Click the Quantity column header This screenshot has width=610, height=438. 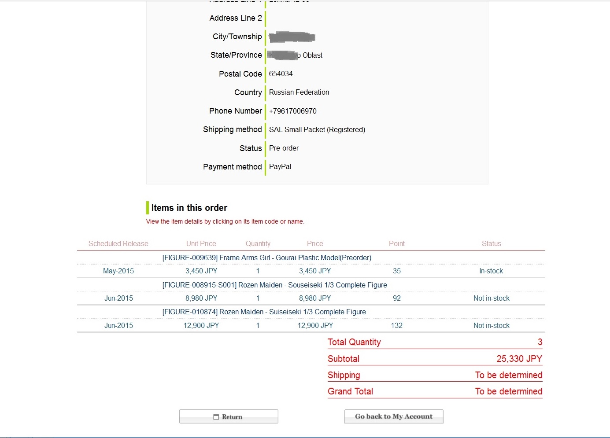click(x=258, y=243)
